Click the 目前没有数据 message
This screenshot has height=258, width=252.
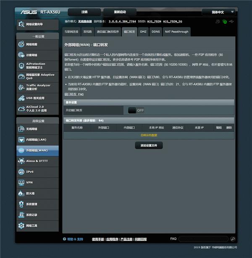tap(149, 135)
